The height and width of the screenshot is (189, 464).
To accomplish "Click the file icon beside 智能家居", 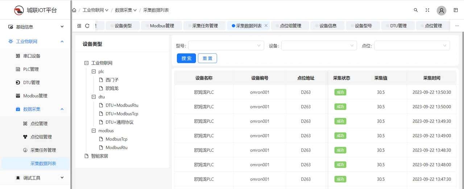I will click(x=86, y=156).
